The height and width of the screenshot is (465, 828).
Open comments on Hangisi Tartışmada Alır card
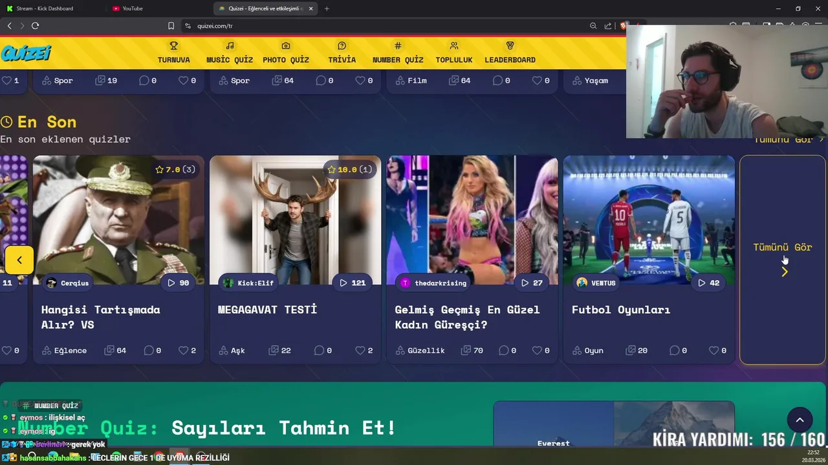pyautogui.click(x=153, y=350)
